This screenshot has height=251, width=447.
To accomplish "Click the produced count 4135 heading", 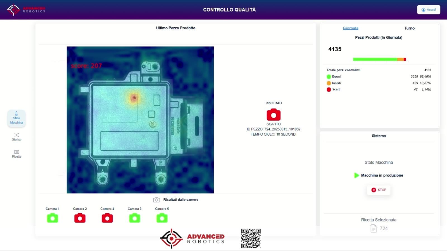I will tap(335, 49).
